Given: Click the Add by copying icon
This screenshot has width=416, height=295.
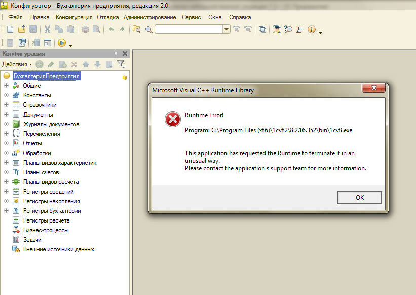Looking at the screenshot, I should [x=63, y=64].
